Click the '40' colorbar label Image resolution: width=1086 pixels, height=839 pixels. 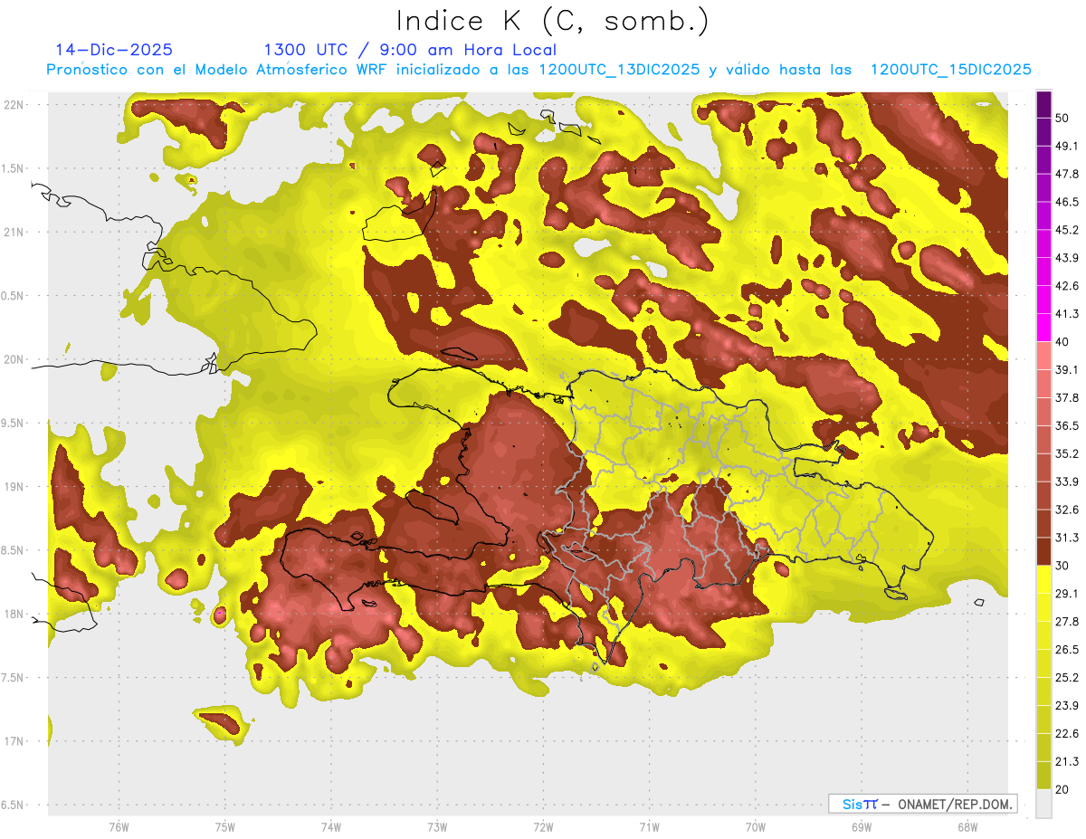(1062, 342)
